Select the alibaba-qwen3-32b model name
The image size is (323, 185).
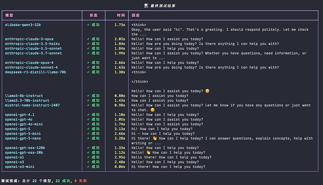(23, 25)
